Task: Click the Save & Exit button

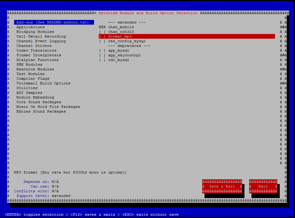Action: coord(222,186)
